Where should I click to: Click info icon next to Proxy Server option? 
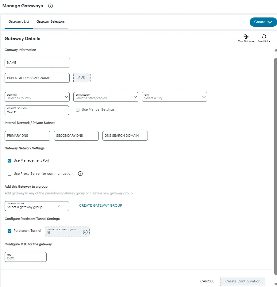coord(80,174)
